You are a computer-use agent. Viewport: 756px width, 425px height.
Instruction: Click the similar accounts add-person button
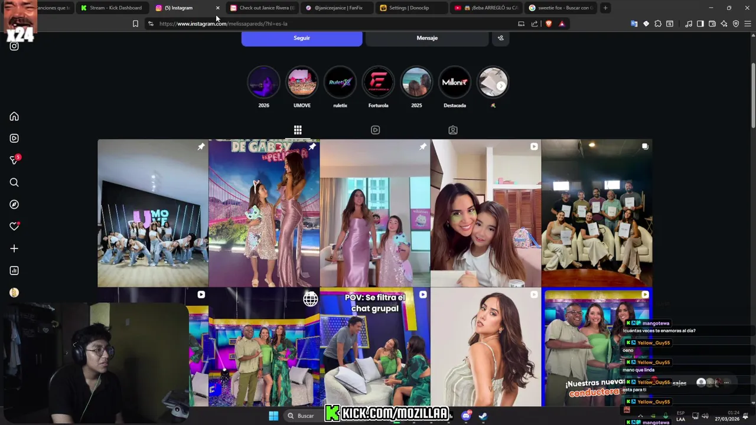[500, 38]
